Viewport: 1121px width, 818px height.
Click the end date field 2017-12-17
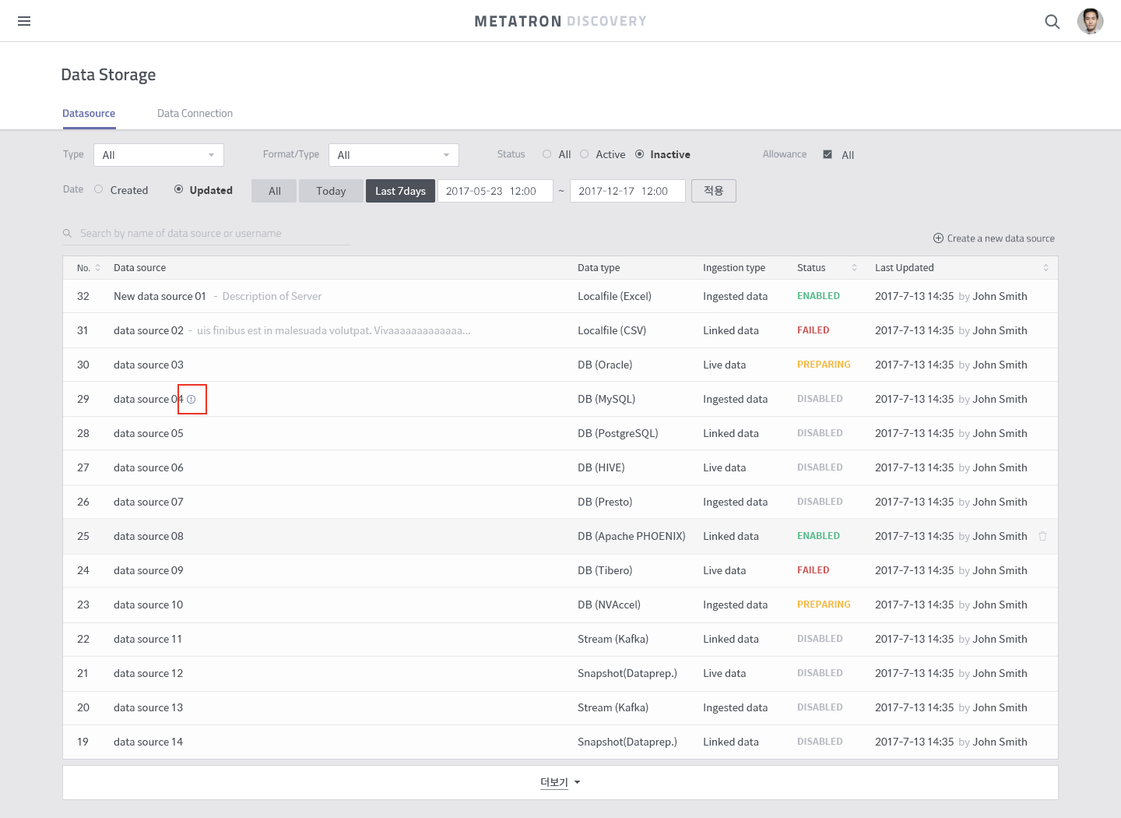pyautogui.click(x=627, y=191)
